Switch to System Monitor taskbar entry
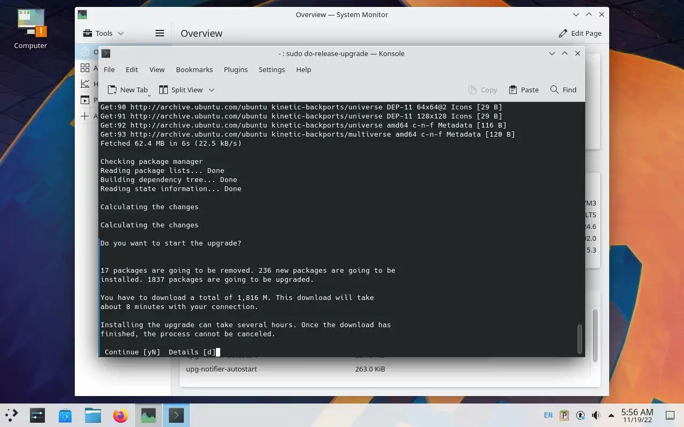 tap(149, 415)
